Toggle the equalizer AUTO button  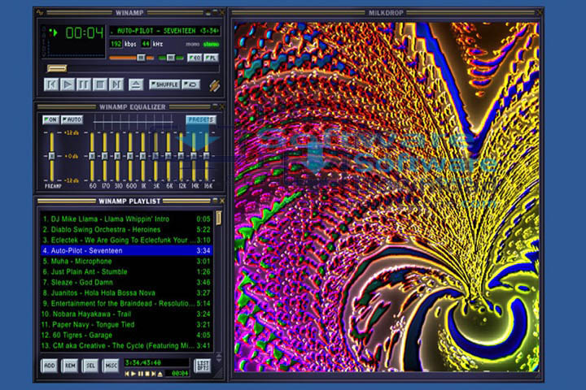(72, 119)
